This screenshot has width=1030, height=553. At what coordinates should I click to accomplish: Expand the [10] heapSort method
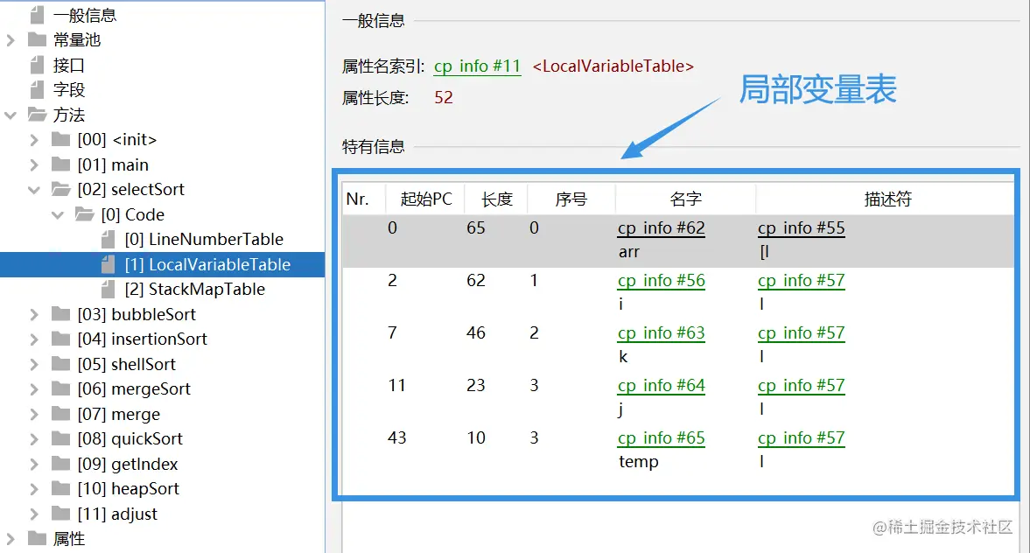coord(34,489)
